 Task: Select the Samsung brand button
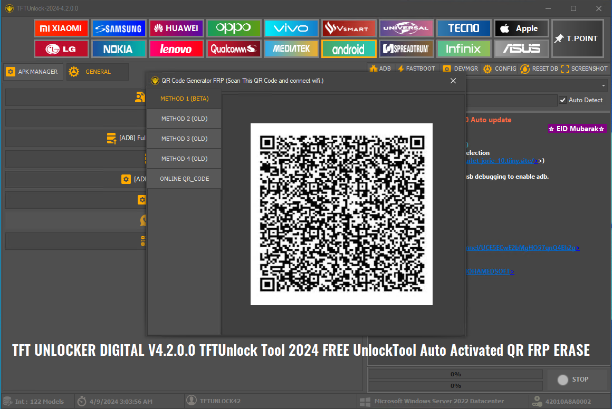click(x=119, y=28)
